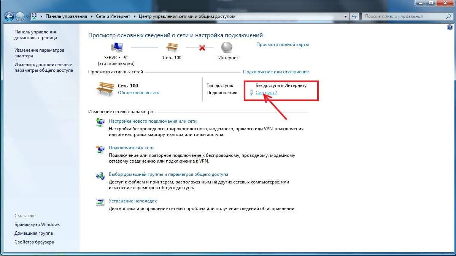Open Домашняя группа link
Screen dimensions: 456x256
[x=34, y=233]
